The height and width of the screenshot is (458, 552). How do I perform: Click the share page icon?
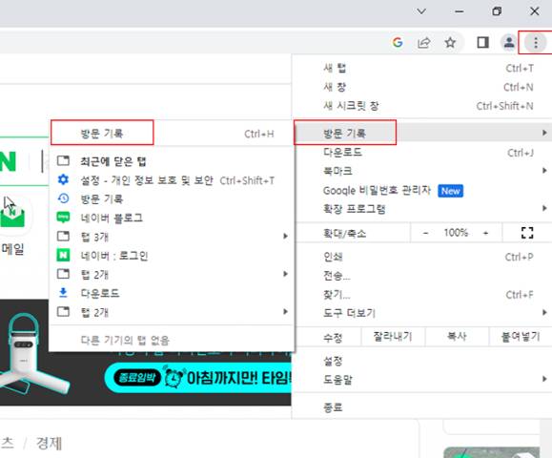424,43
